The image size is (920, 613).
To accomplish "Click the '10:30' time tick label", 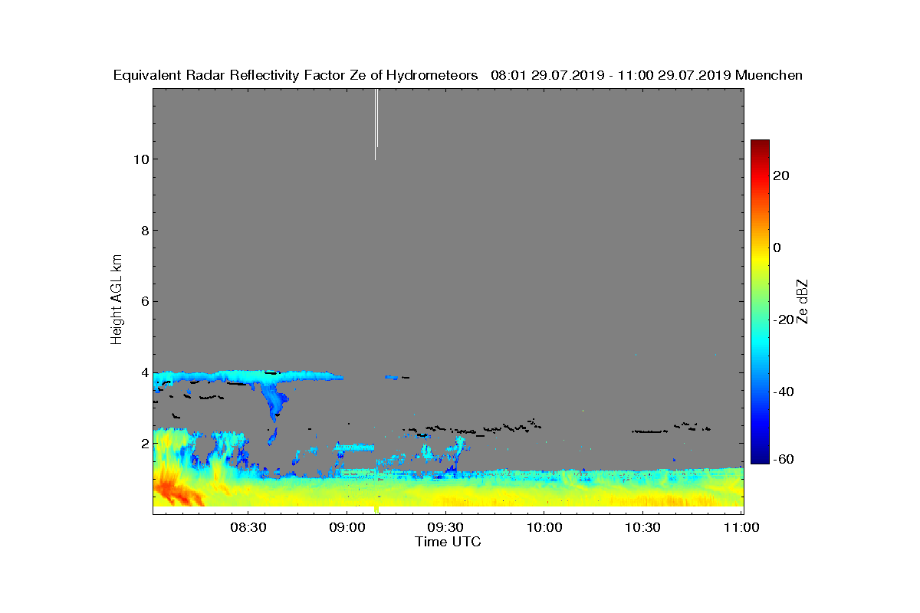I will coord(642,528).
